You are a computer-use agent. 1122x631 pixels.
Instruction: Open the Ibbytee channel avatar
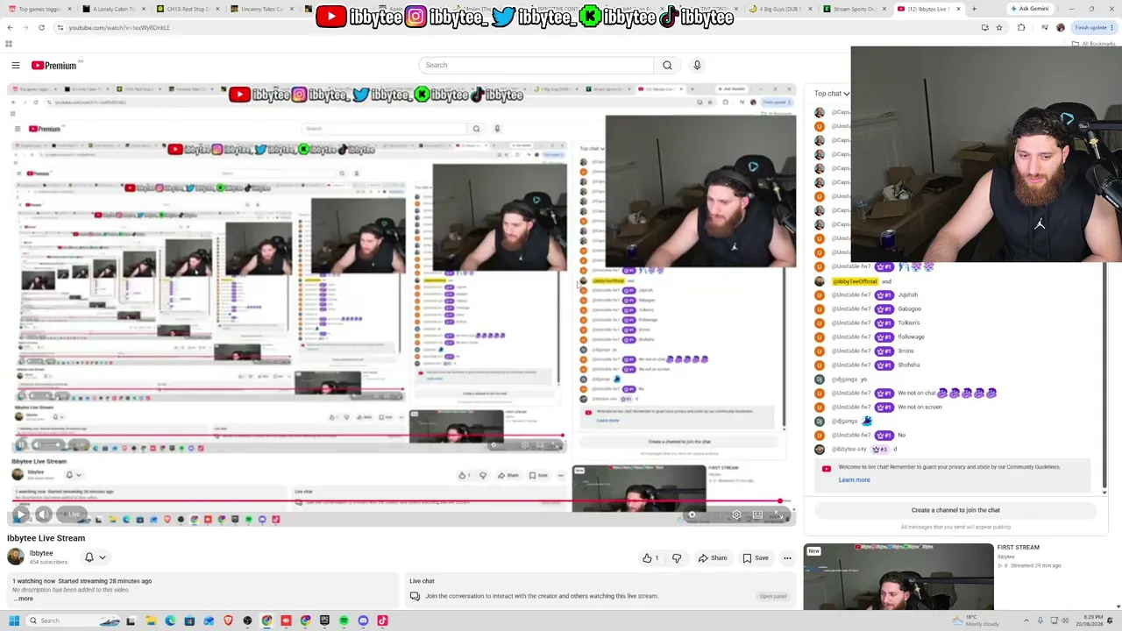click(x=15, y=557)
